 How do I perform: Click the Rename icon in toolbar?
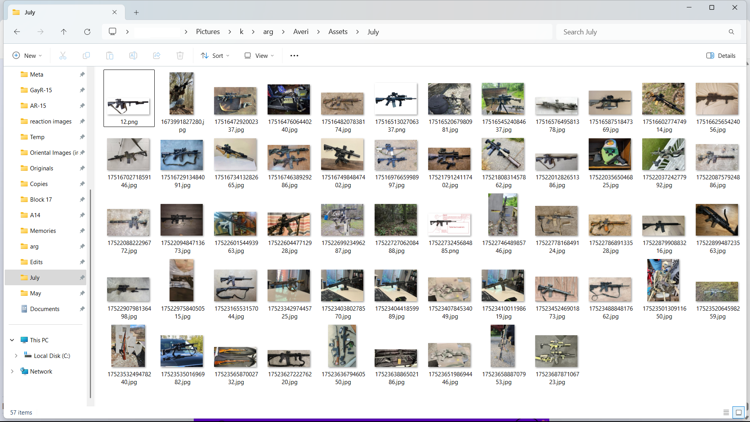133,55
